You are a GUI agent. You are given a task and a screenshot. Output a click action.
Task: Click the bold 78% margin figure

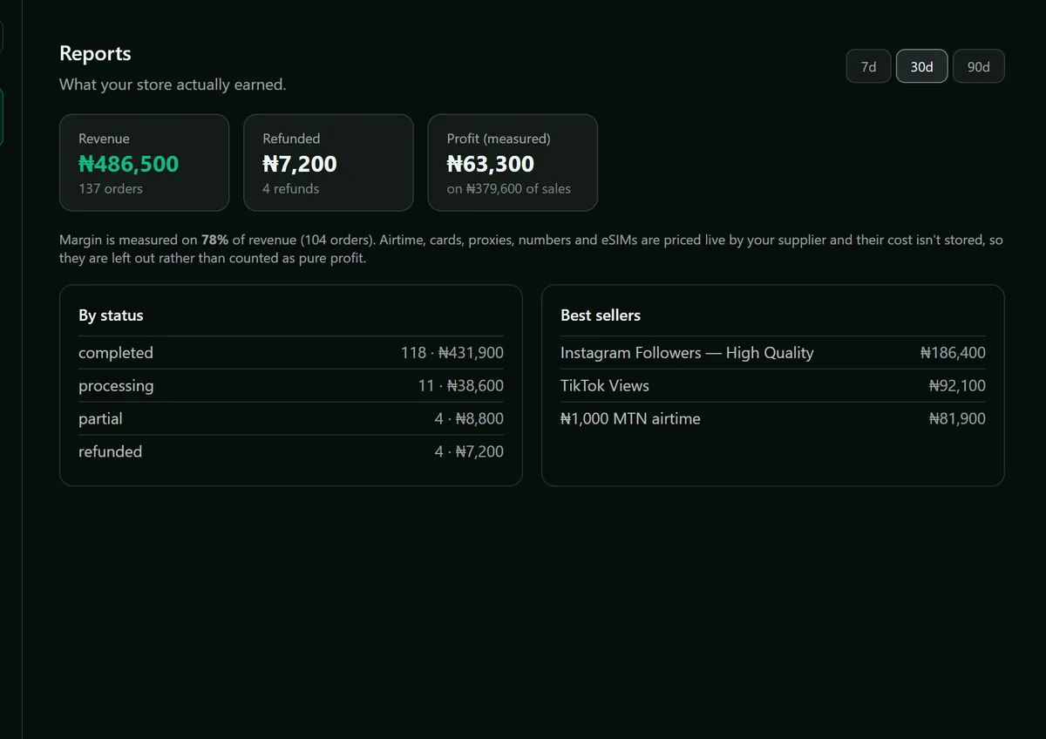pyautogui.click(x=214, y=240)
